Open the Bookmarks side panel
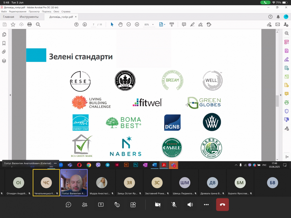 (4, 43)
